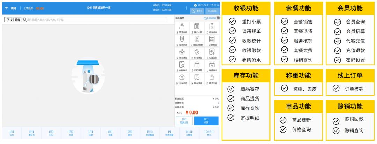Open the B 重打小票 receipt reprint function
The height and width of the screenshot is (144, 377).
coord(197,28)
